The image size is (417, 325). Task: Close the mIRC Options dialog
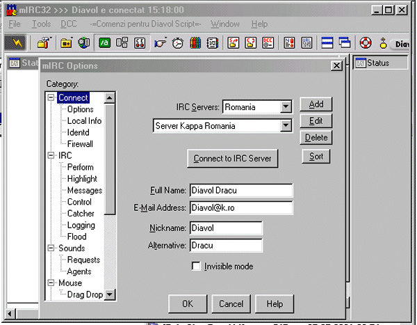tap(336, 65)
